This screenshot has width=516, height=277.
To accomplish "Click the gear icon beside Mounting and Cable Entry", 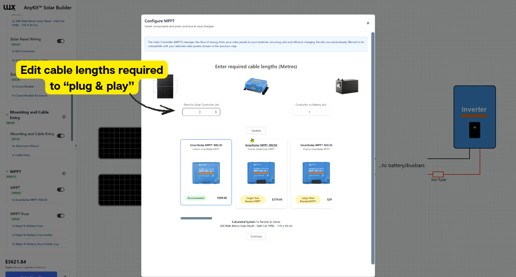I will (64, 117).
